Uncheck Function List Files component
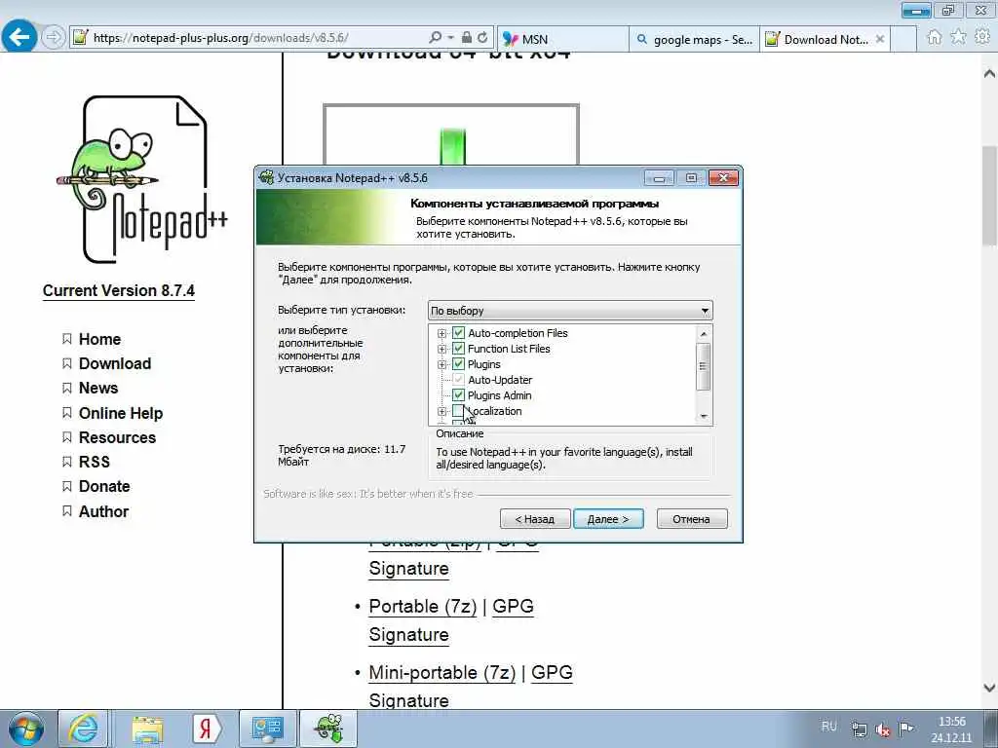This screenshot has height=748, width=998. click(x=458, y=349)
